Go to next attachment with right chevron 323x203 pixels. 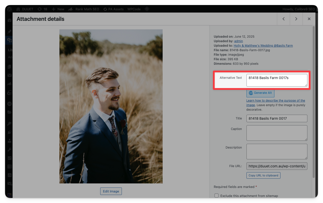[x=296, y=19]
